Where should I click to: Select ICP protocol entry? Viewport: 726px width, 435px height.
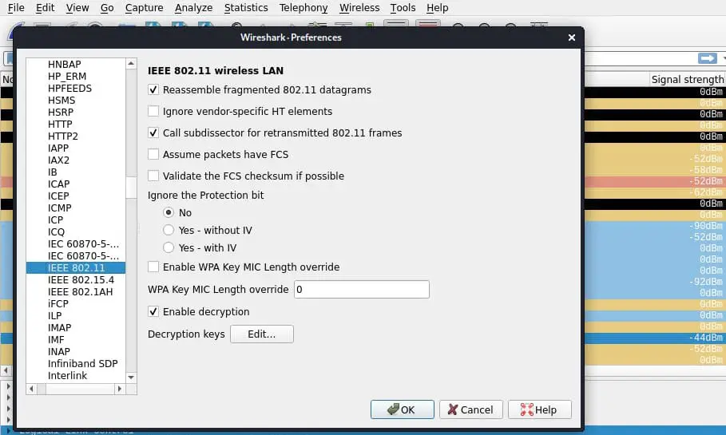tap(55, 220)
